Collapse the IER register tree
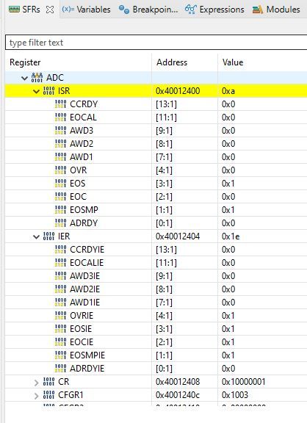This screenshot has width=307, height=423. click(36, 236)
